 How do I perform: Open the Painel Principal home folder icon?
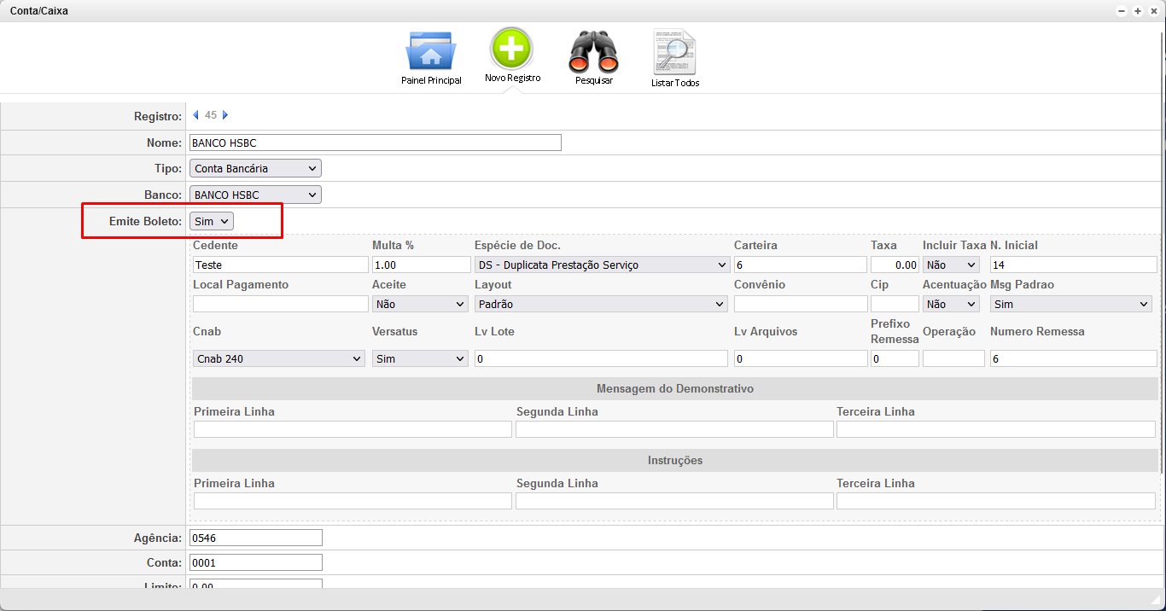pyautogui.click(x=431, y=52)
